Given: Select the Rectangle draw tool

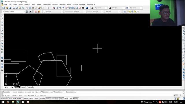Looking at the screenshot, I should 2,28.
